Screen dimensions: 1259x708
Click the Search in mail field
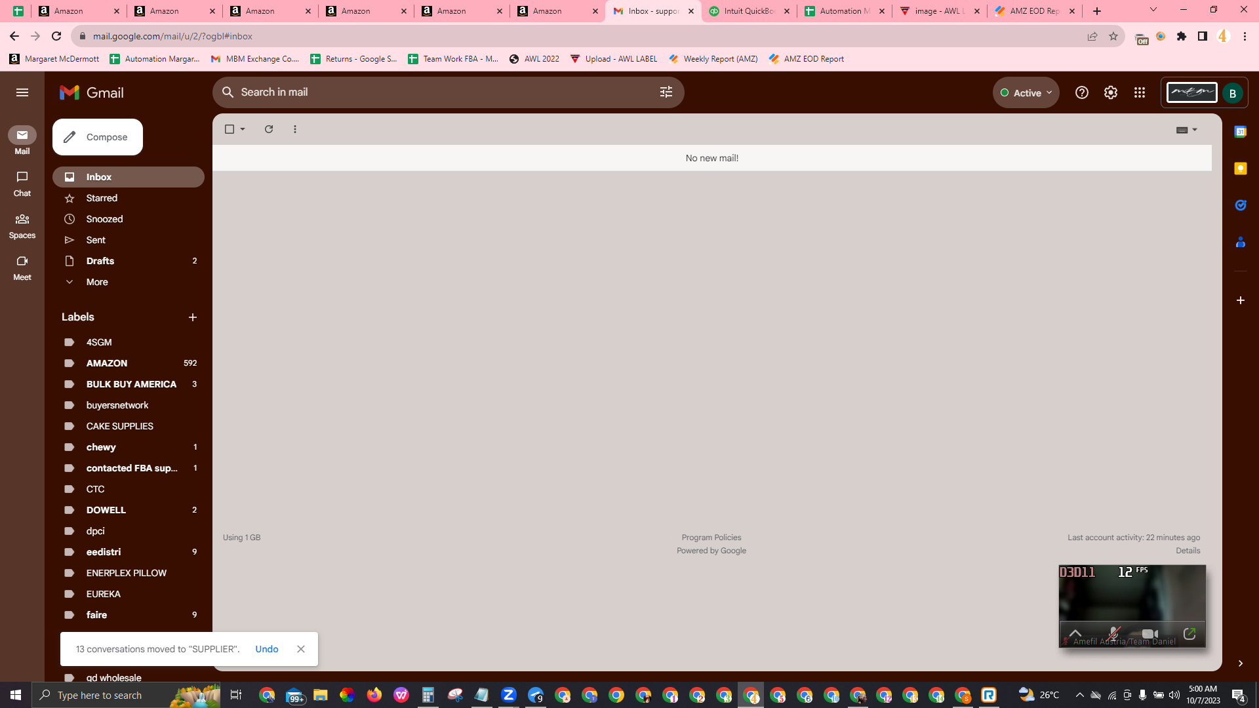click(449, 92)
